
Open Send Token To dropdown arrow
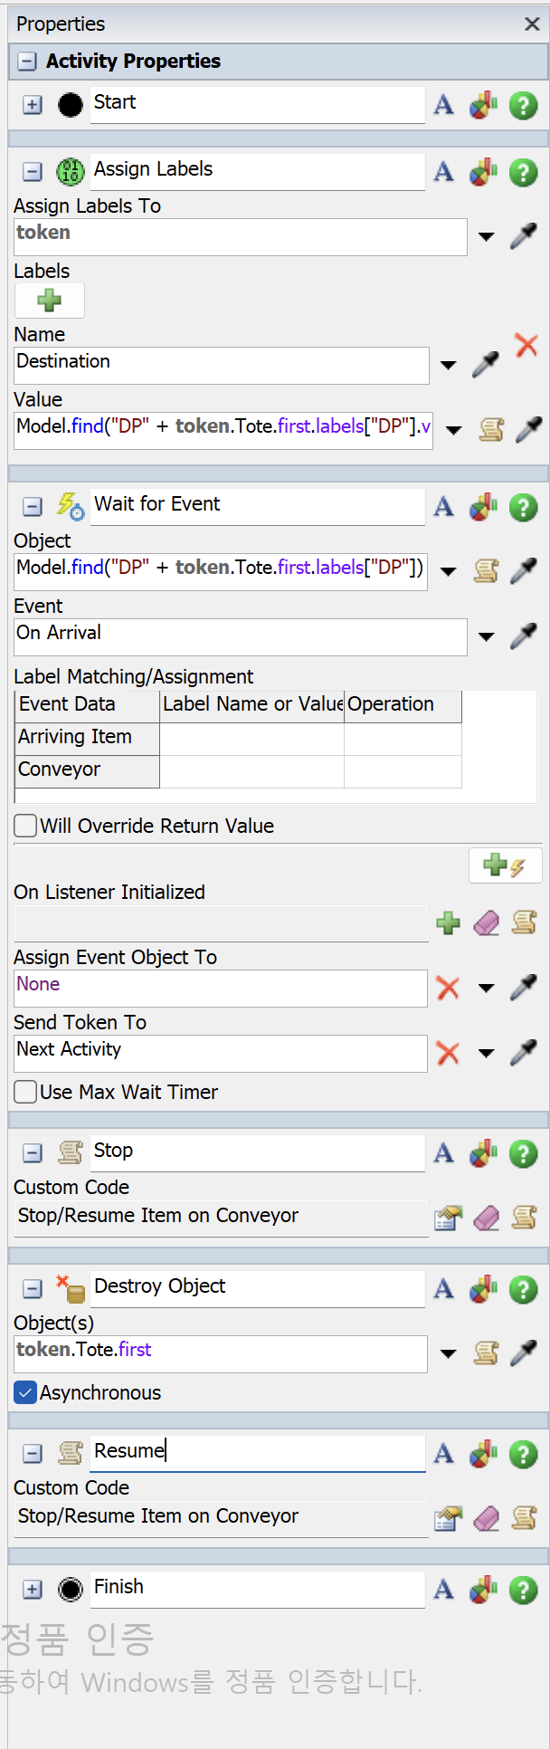coord(486,1054)
